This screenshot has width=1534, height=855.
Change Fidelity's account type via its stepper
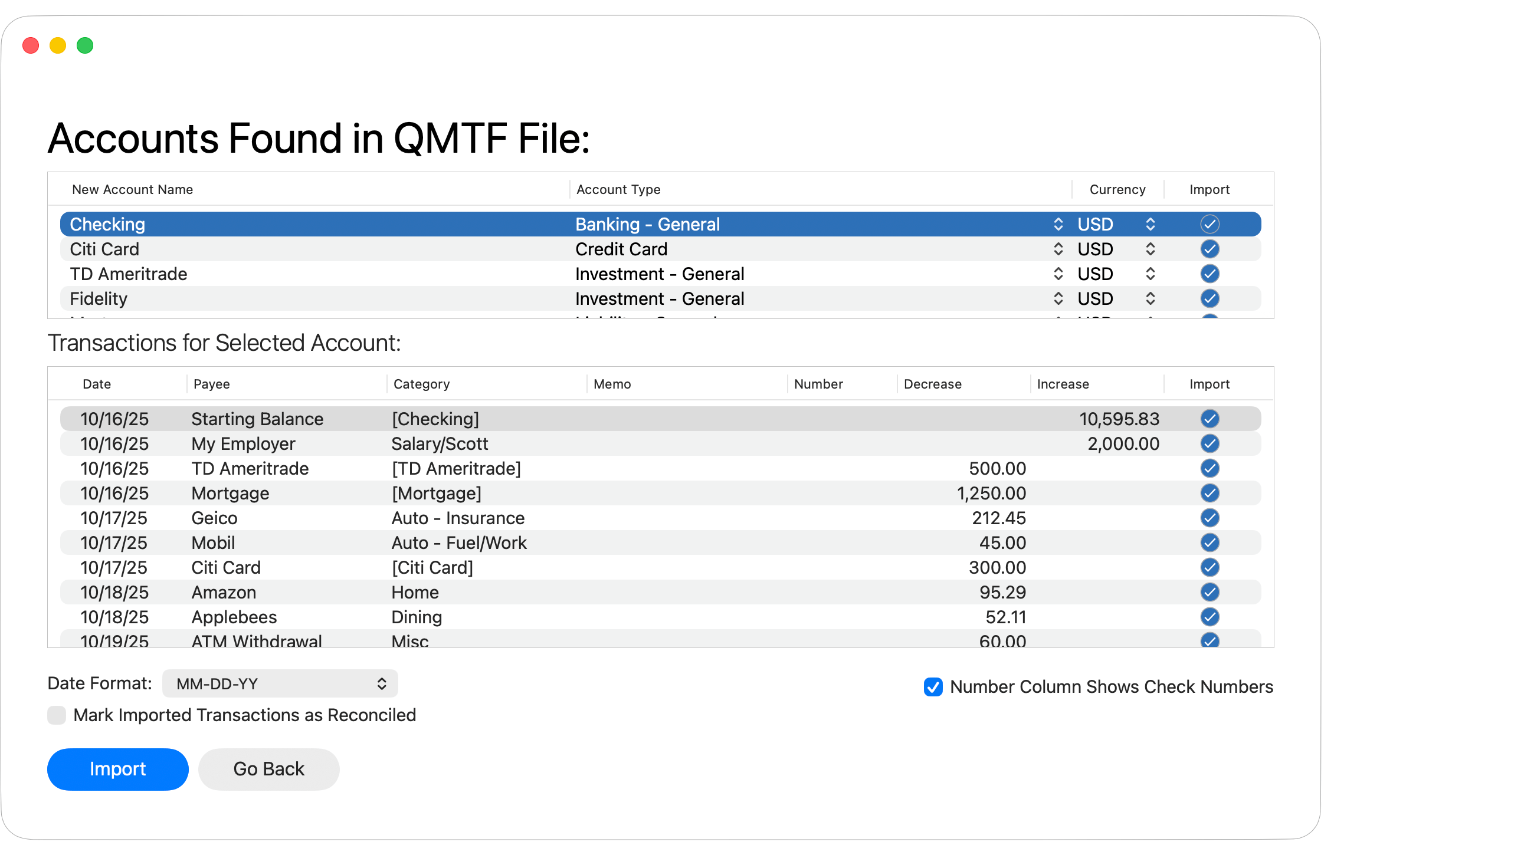[x=1058, y=299]
